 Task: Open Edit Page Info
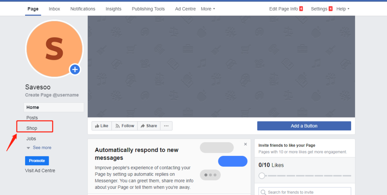click(x=283, y=9)
